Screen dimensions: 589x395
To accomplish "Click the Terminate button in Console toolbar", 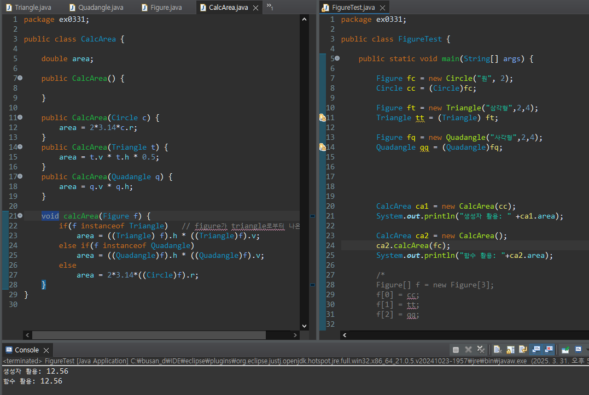I will pyautogui.click(x=456, y=350).
